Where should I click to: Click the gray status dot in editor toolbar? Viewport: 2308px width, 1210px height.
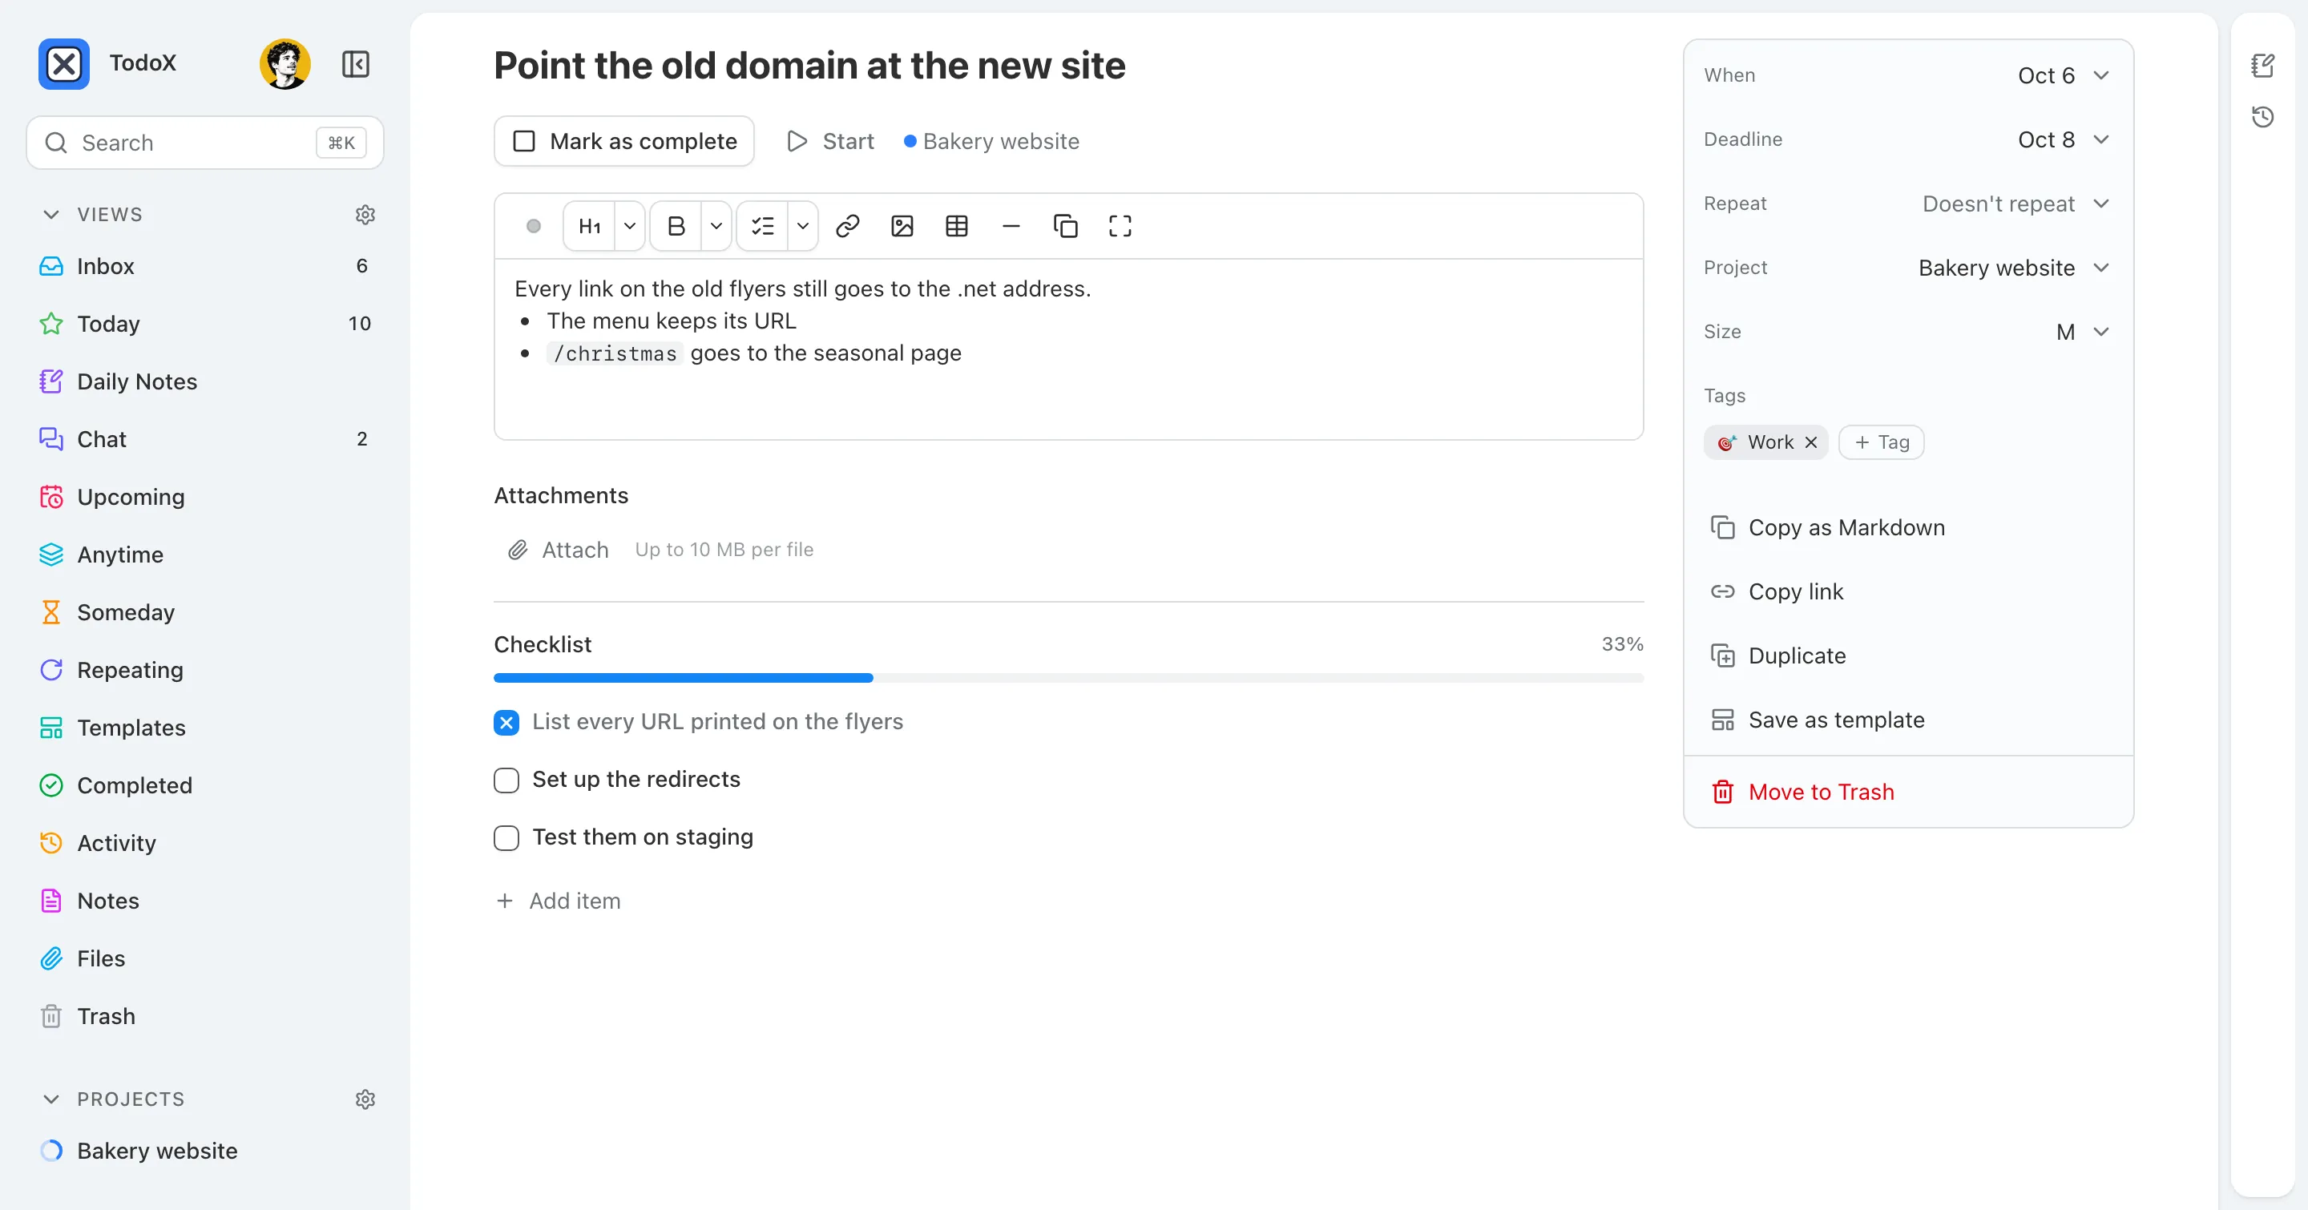(533, 226)
